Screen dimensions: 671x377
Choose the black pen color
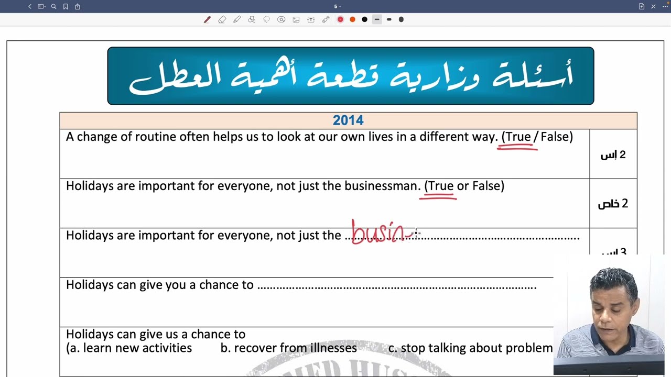click(x=364, y=19)
